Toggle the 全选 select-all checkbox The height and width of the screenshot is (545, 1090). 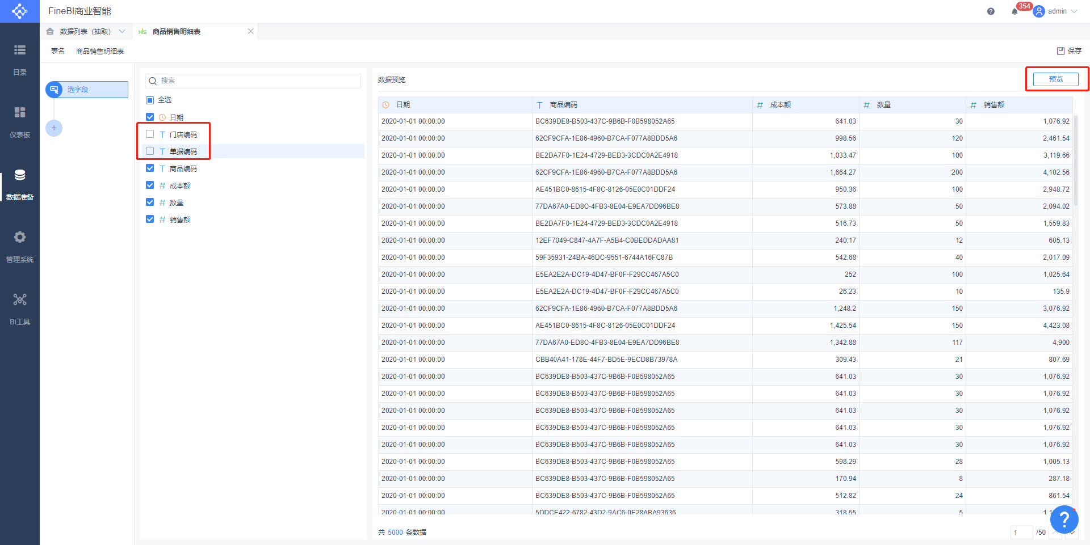(x=150, y=100)
